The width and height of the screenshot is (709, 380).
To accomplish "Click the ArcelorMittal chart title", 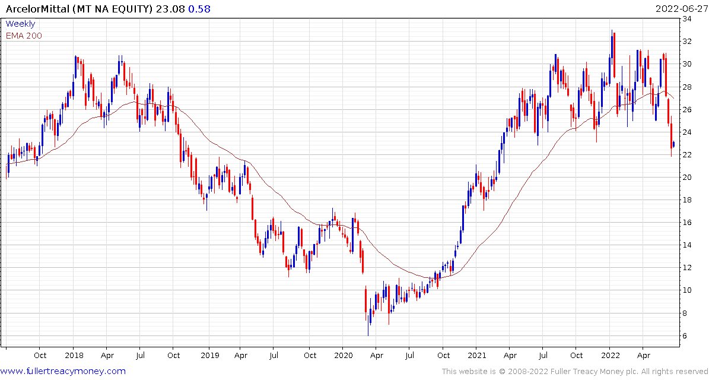I will coord(78,8).
